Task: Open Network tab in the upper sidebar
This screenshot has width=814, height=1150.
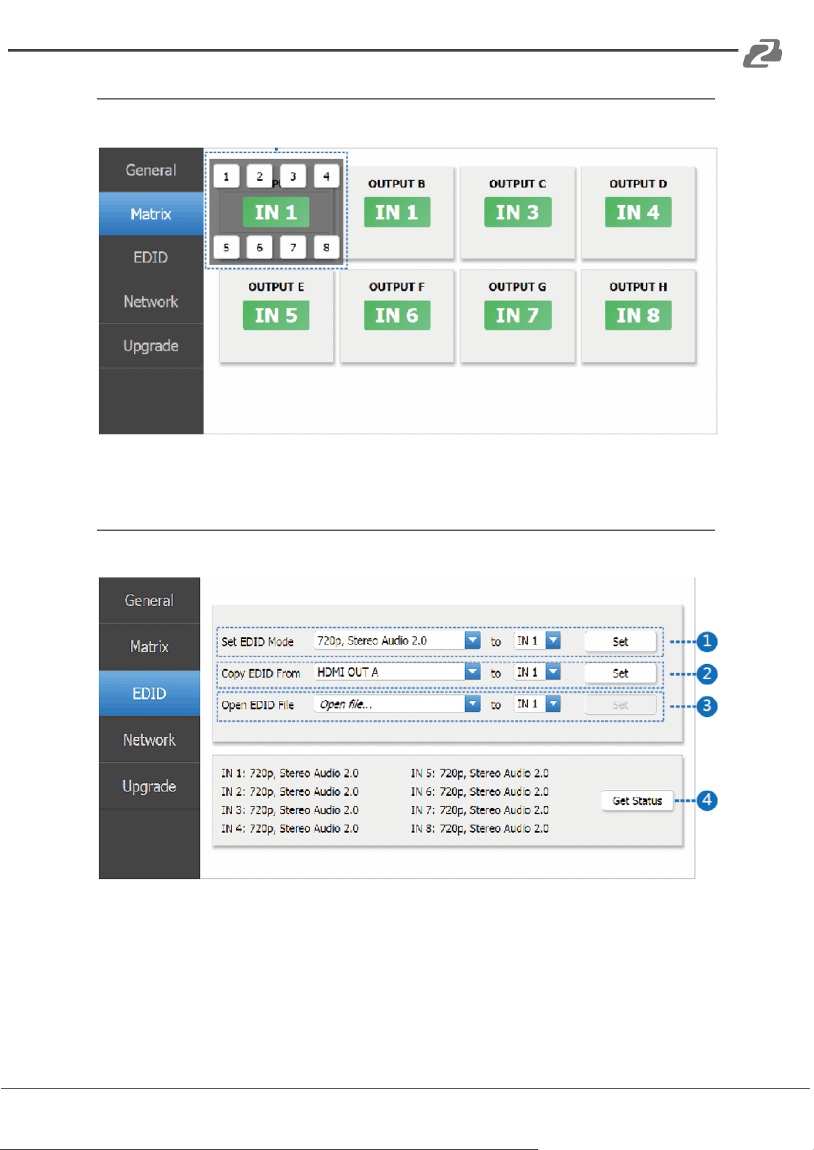Action: 151,302
